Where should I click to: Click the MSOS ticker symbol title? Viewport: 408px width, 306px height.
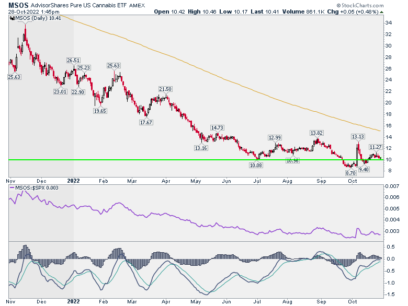(18, 5)
